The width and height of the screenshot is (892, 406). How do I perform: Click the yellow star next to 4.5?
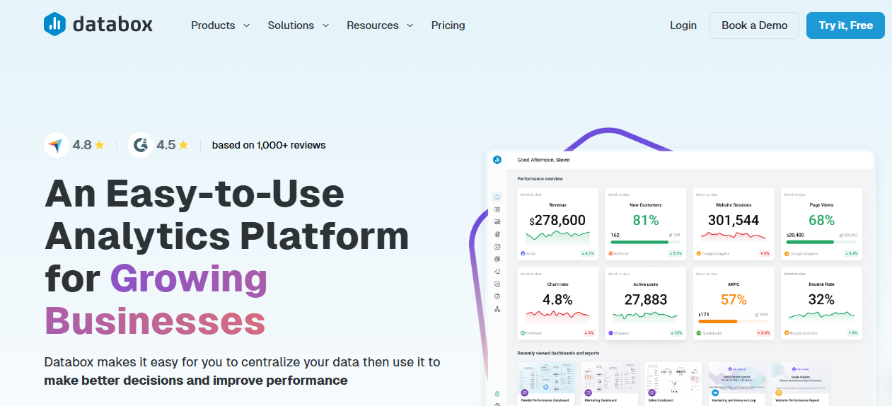pyautogui.click(x=183, y=145)
